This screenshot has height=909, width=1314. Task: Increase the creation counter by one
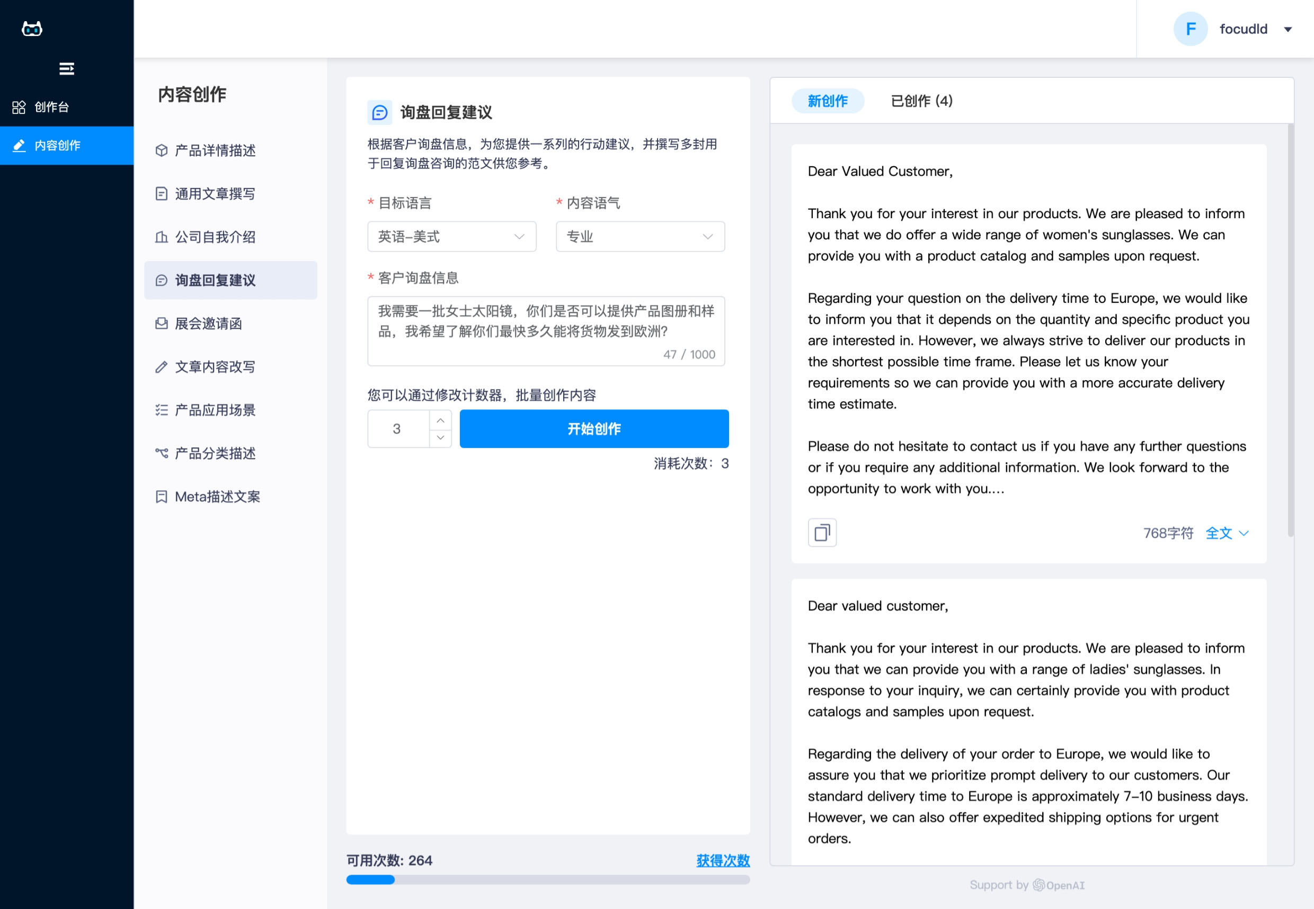pyautogui.click(x=440, y=420)
